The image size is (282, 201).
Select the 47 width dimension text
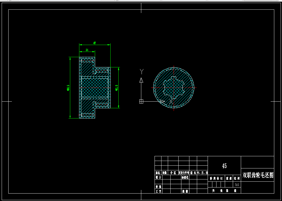(95, 43)
